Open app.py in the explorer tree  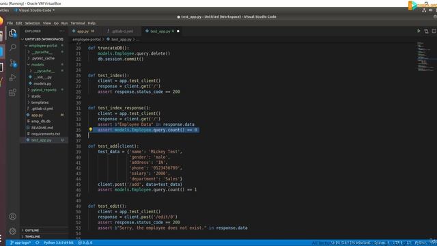click(x=37, y=115)
